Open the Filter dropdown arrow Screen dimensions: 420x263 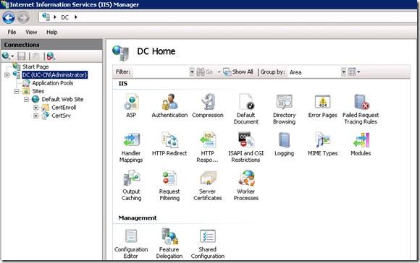(192, 72)
